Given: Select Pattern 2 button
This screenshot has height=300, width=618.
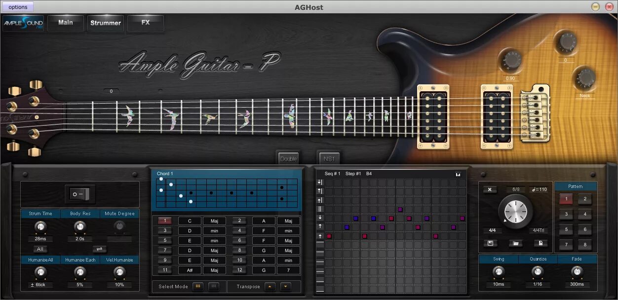Looking at the screenshot, I should tap(585, 199).
